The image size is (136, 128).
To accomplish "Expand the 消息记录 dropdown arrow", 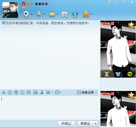I will [96, 92].
